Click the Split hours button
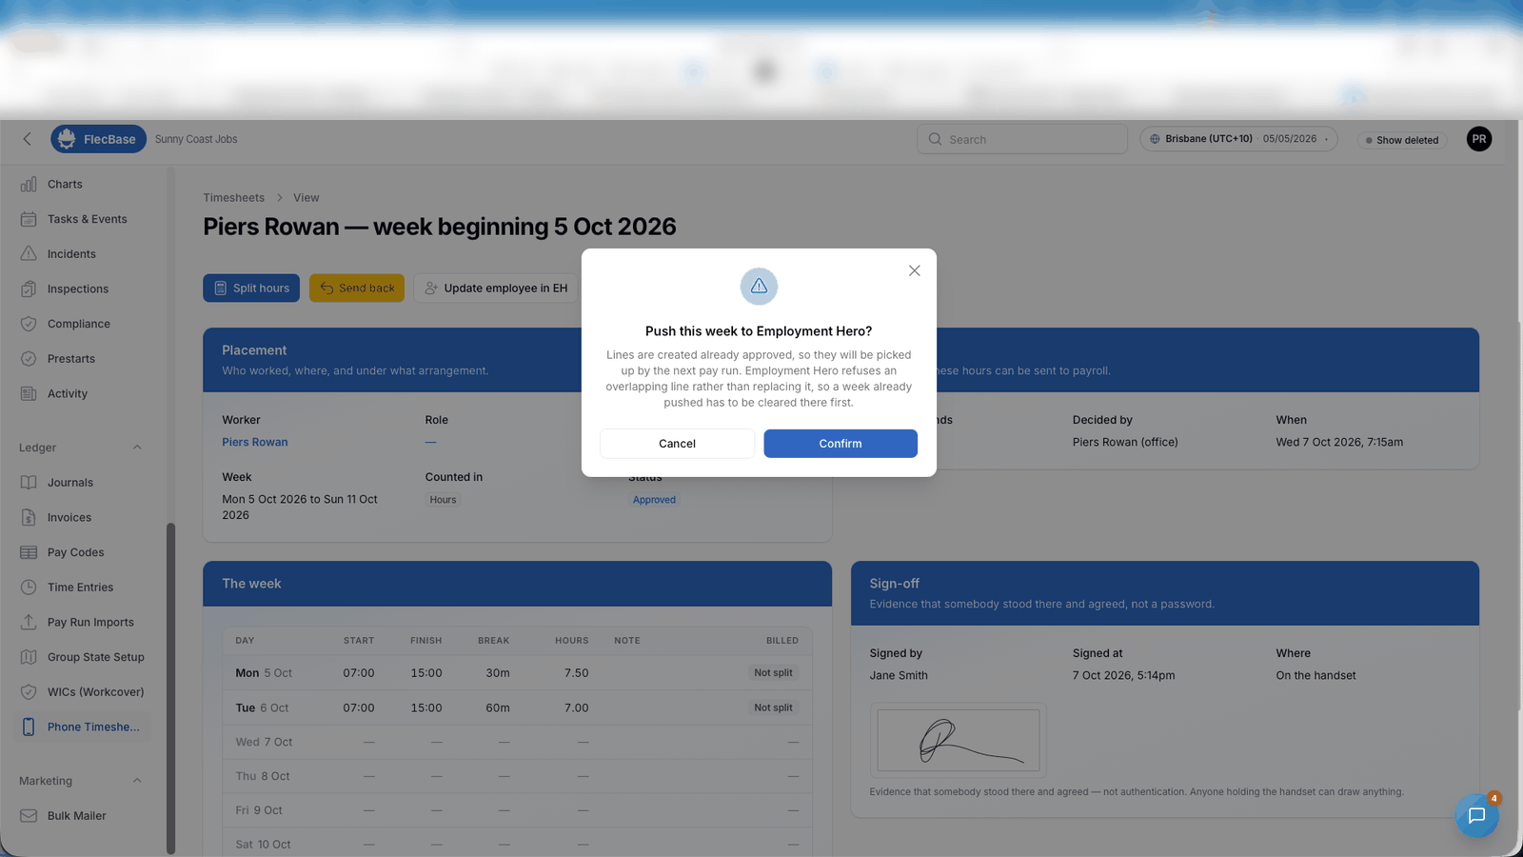The height and width of the screenshot is (857, 1523). pos(251,289)
